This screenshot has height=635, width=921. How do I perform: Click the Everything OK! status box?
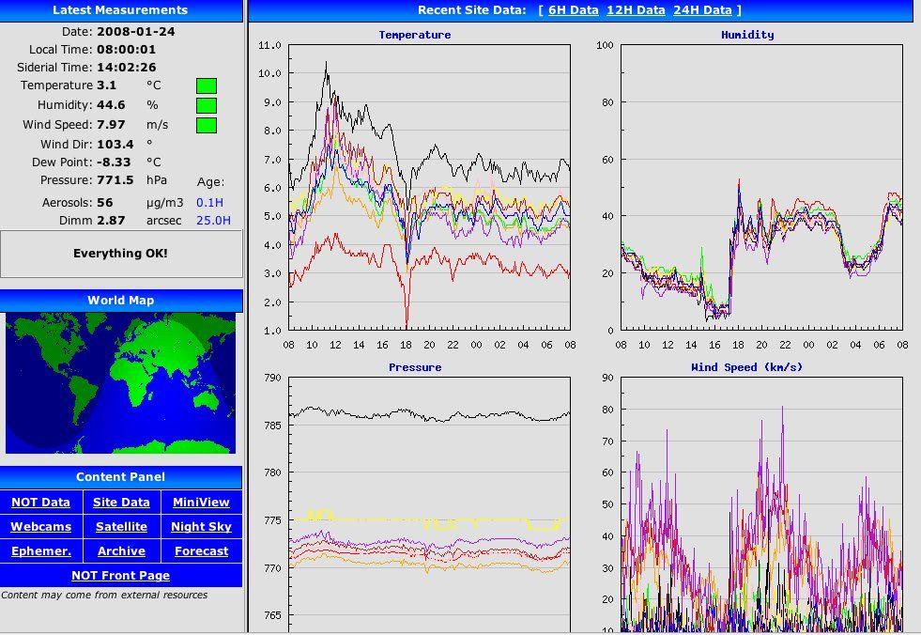pos(120,254)
